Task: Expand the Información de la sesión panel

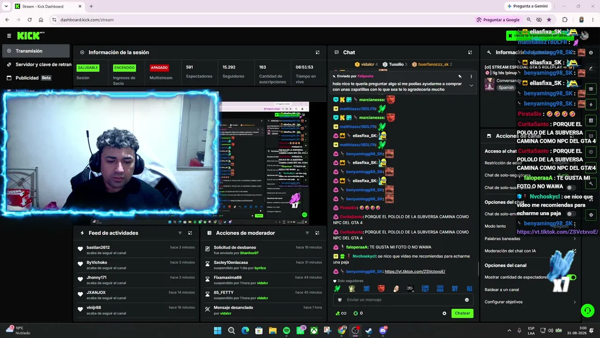Action: click(x=317, y=53)
